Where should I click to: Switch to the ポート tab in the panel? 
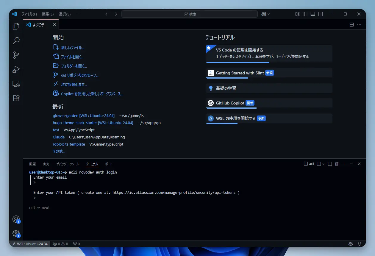click(x=109, y=164)
